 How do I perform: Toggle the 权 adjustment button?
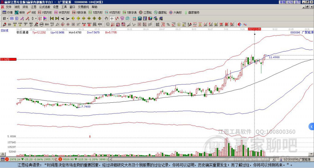point(40,19)
